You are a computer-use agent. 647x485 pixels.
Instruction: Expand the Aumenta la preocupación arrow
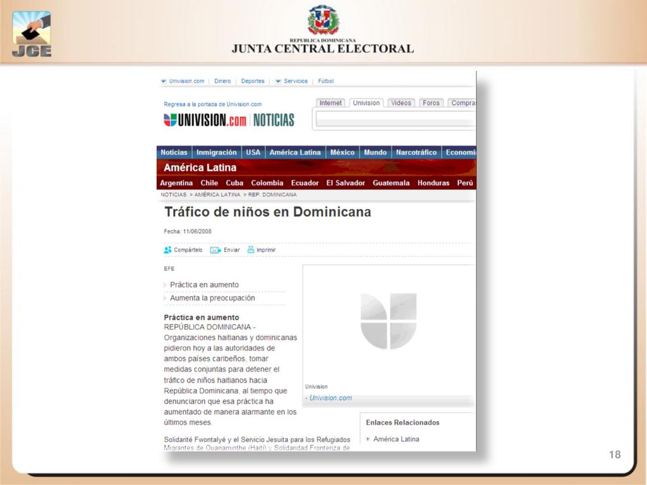pyautogui.click(x=166, y=298)
